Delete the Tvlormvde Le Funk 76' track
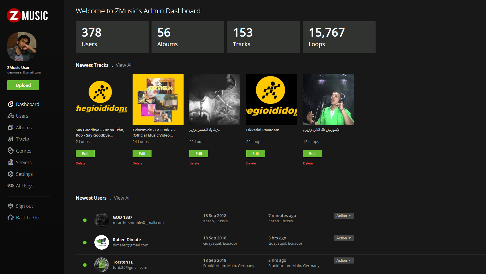This screenshot has height=274, width=486. [138, 163]
